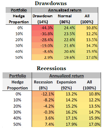Select the -12.1% recession cell

pos(43,94)
